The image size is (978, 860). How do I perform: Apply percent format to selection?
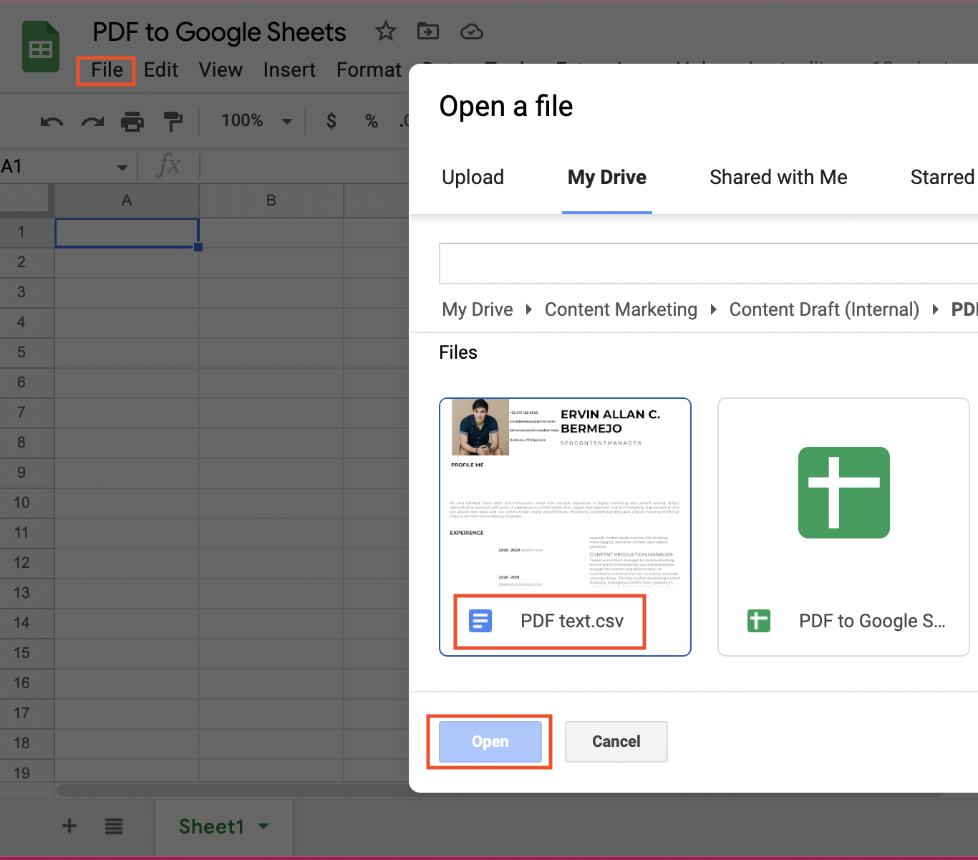pyautogui.click(x=372, y=120)
